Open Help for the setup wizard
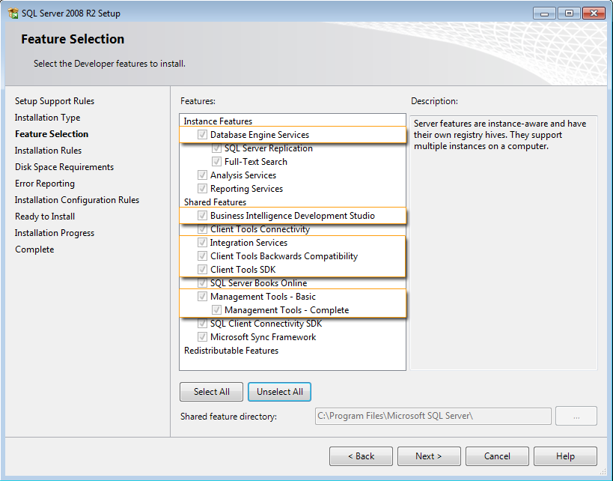Image resolution: width=613 pixels, height=481 pixels. tap(565, 456)
